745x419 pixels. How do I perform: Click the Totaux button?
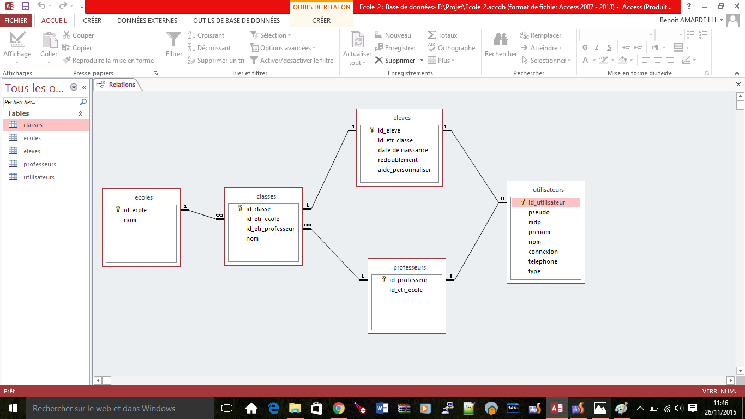(442, 35)
